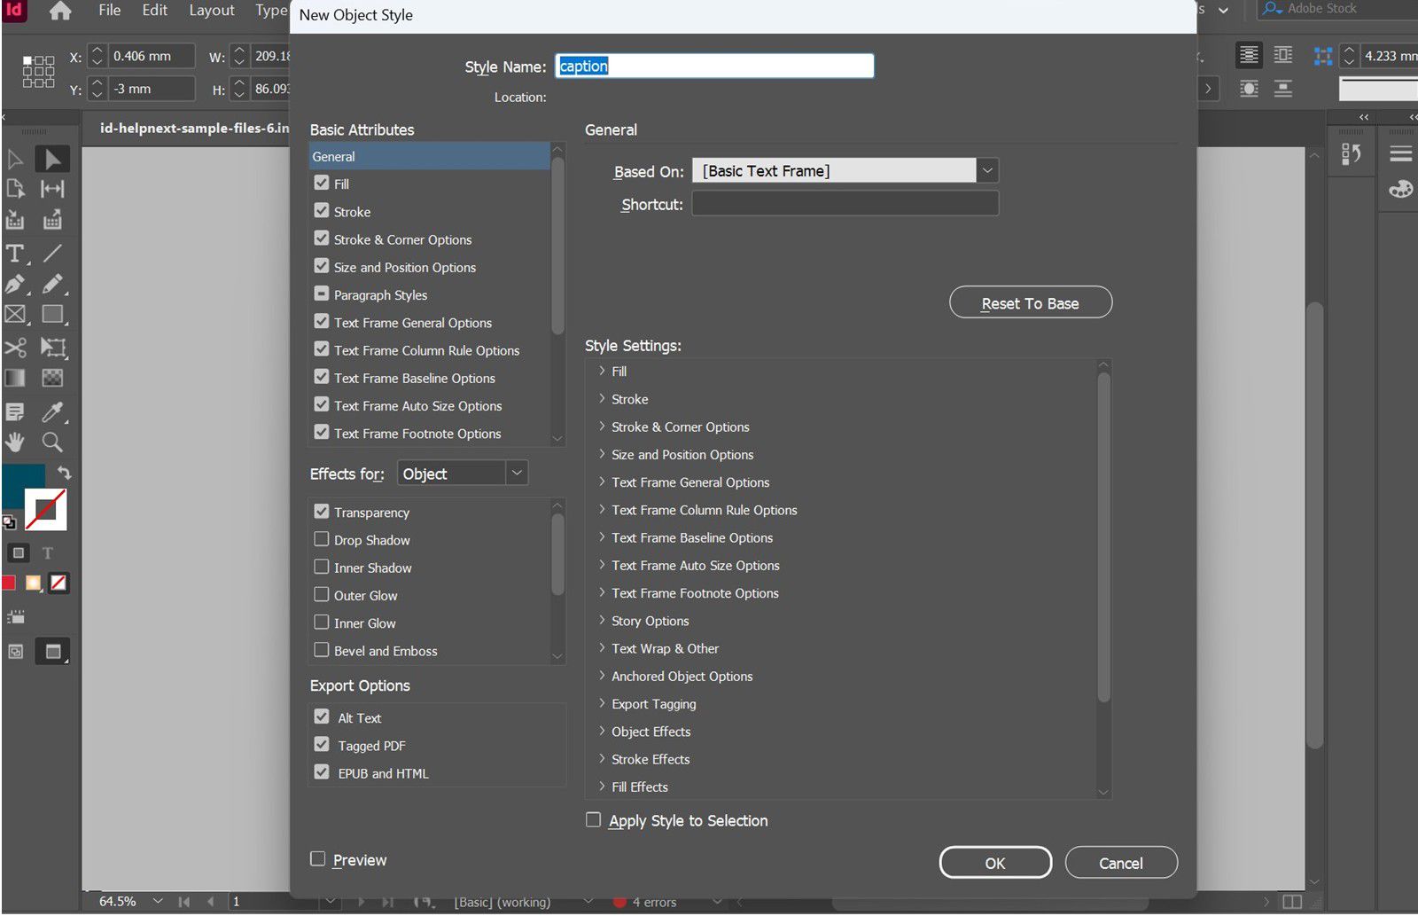Click the Cancel button

coord(1121,863)
